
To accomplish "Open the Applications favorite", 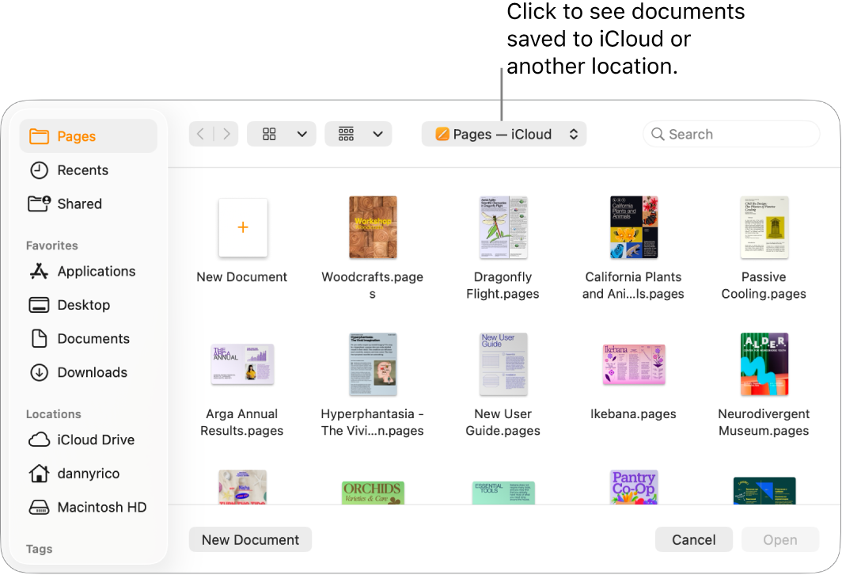I will point(95,271).
